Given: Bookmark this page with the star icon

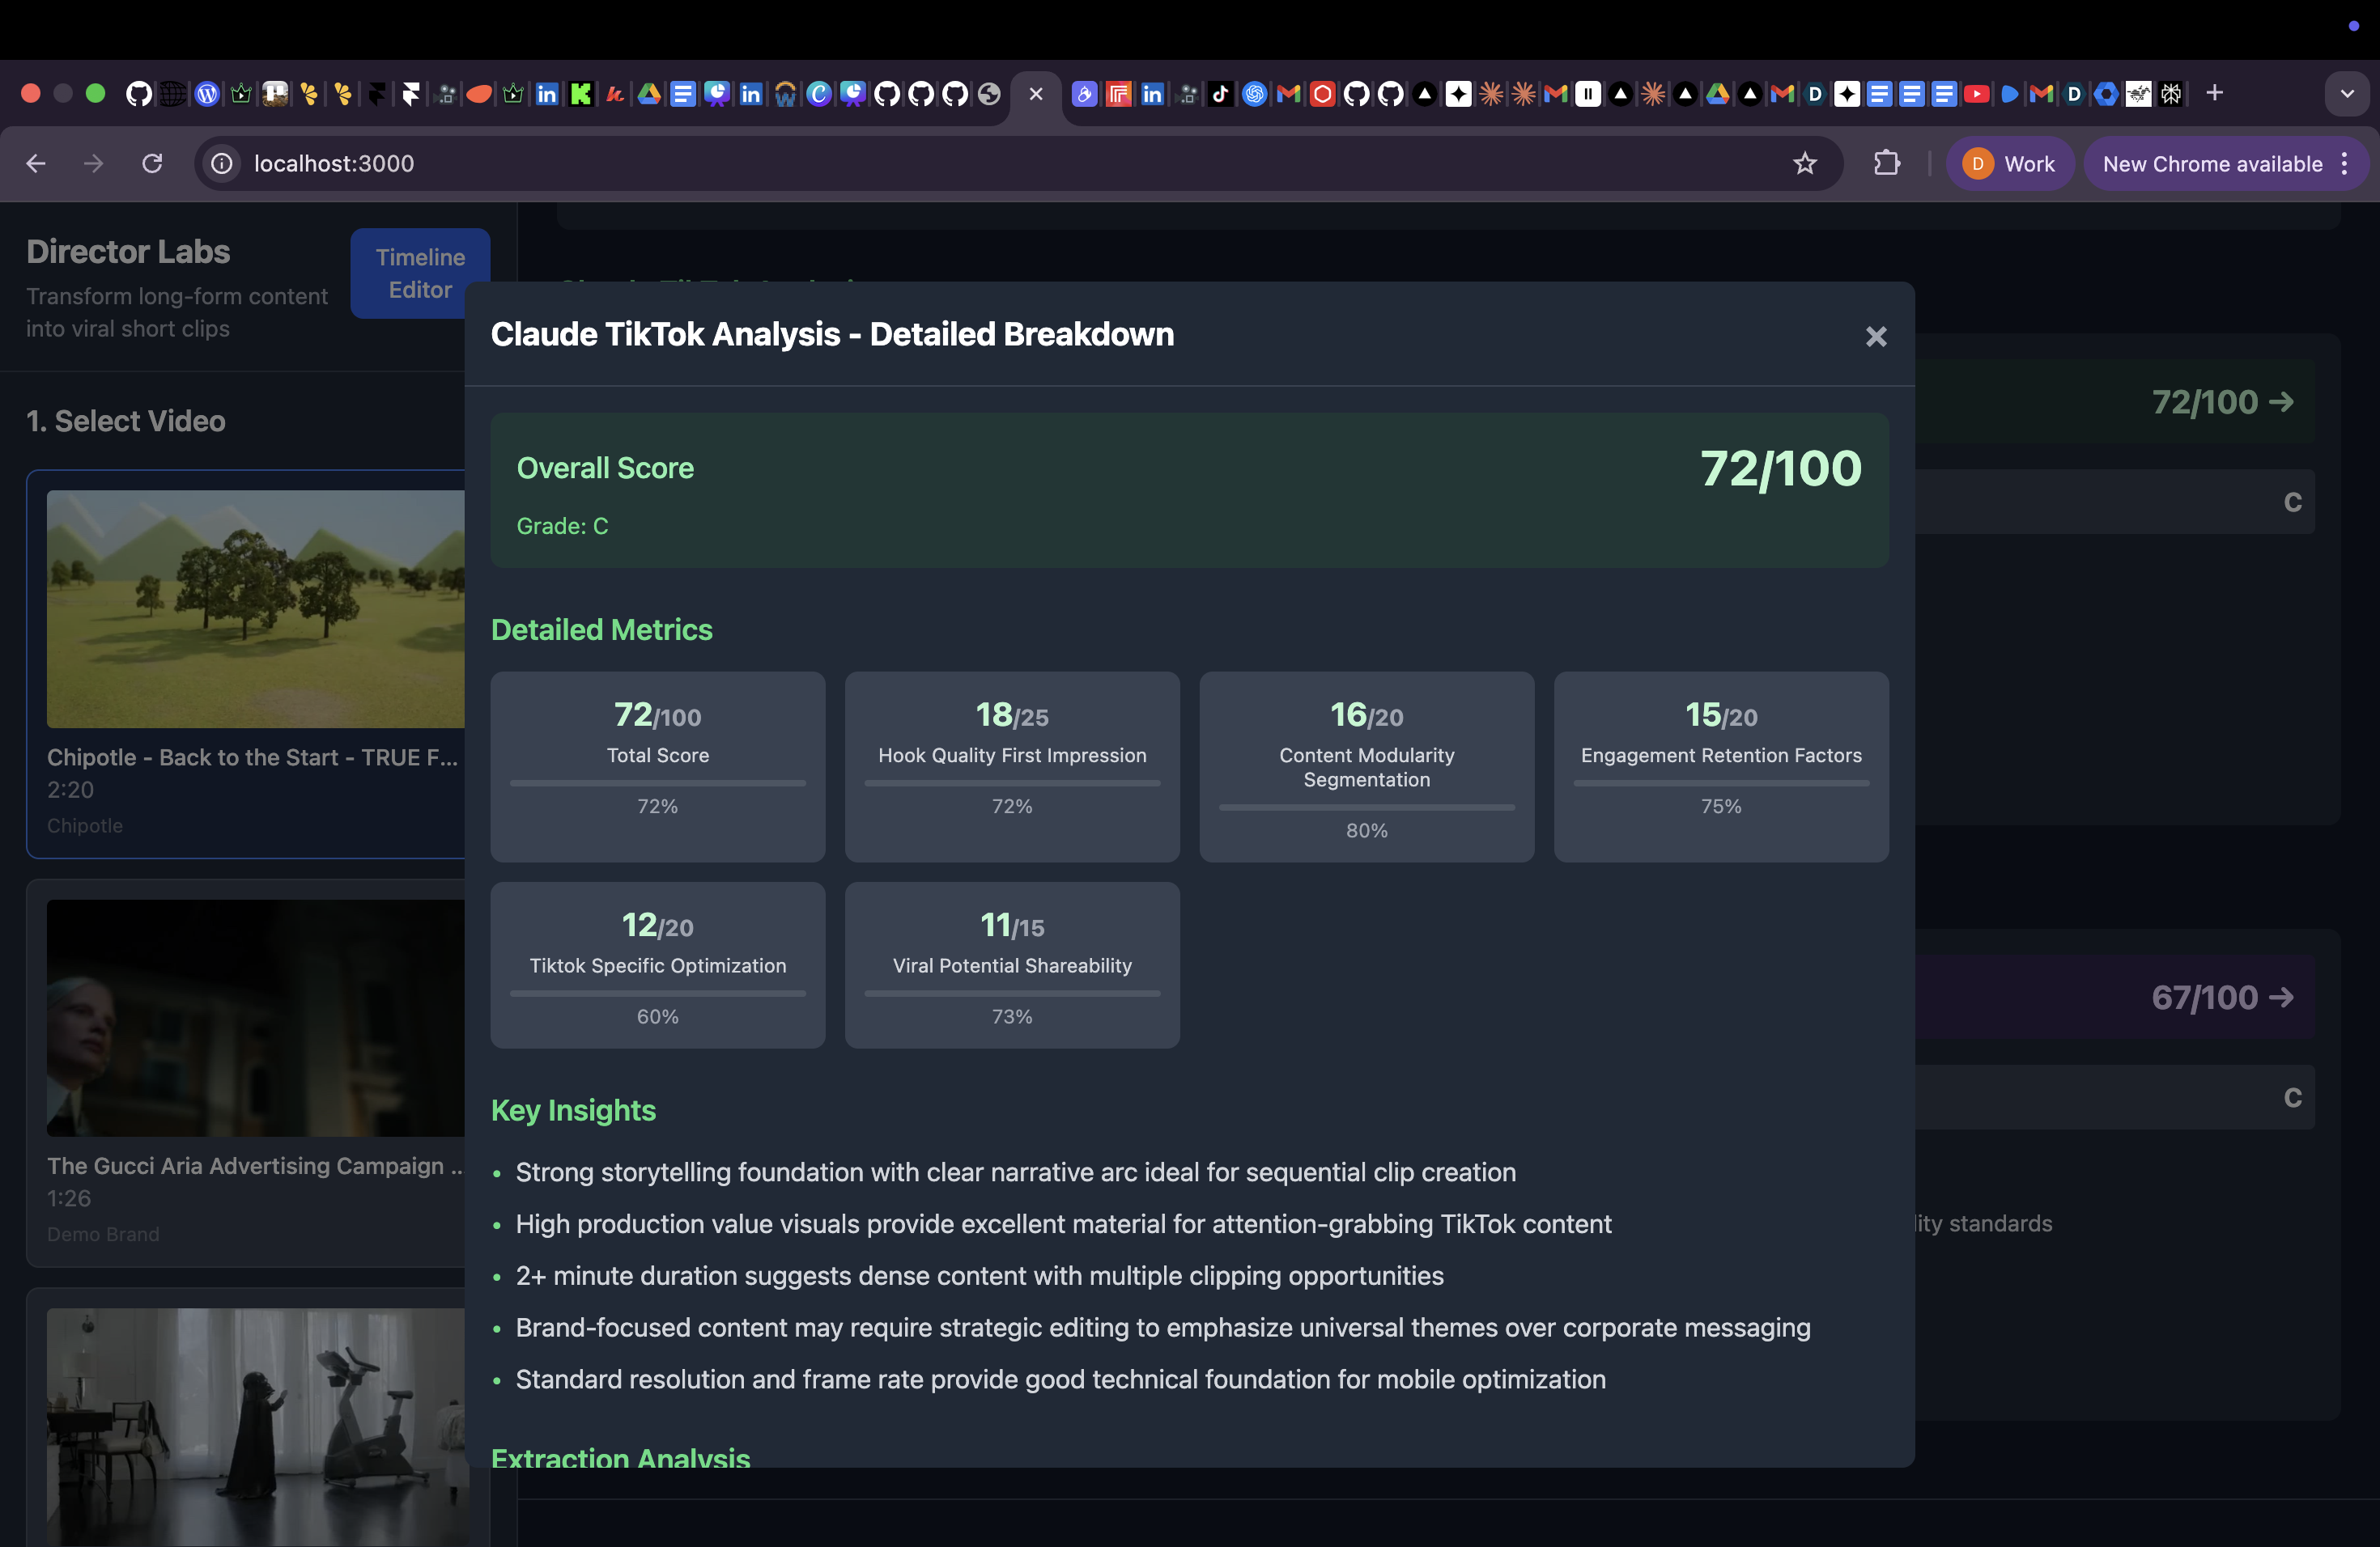Looking at the screenshot, I should tap(1804, 163).
